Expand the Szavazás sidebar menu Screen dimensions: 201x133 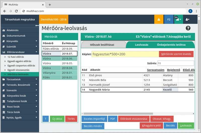(x=20, y=90)
